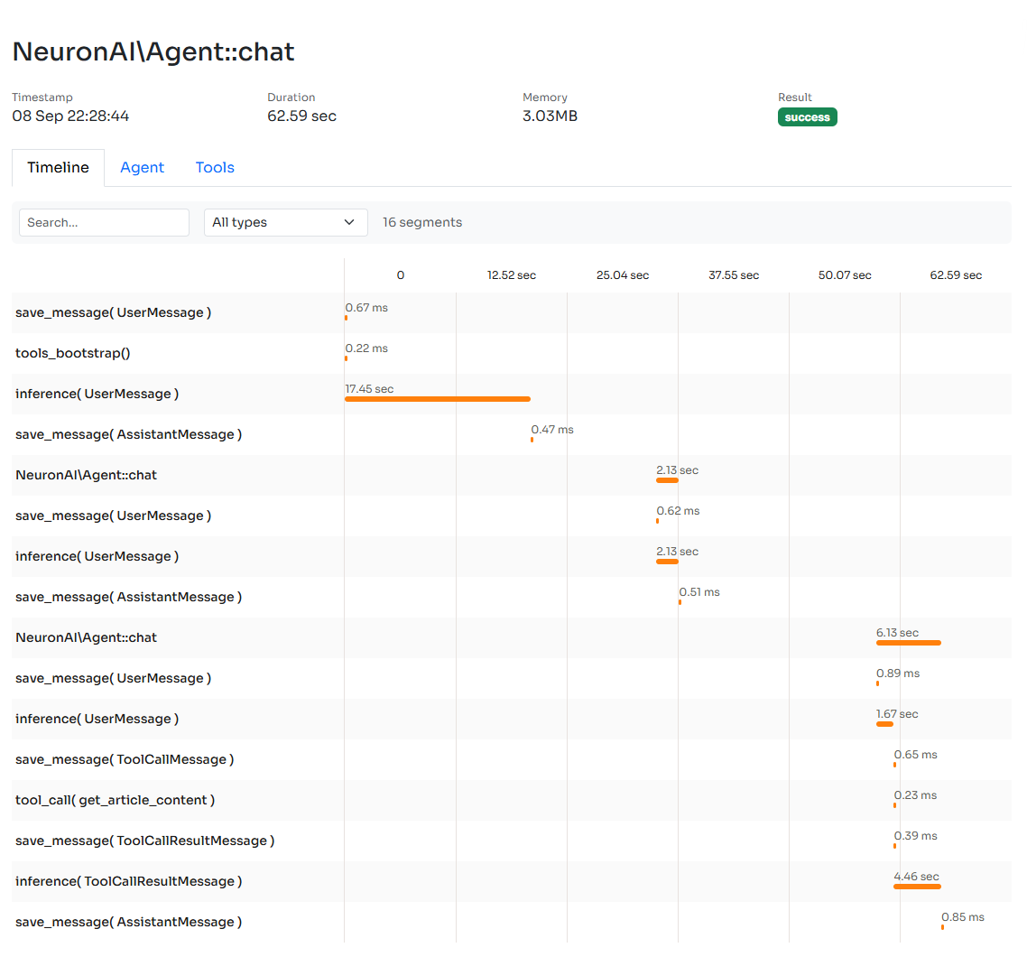Open the save_message( ToolCallMessage ) row
Image resolution: width=1027 pixels, height=957 pixels.
pos(124,759)
